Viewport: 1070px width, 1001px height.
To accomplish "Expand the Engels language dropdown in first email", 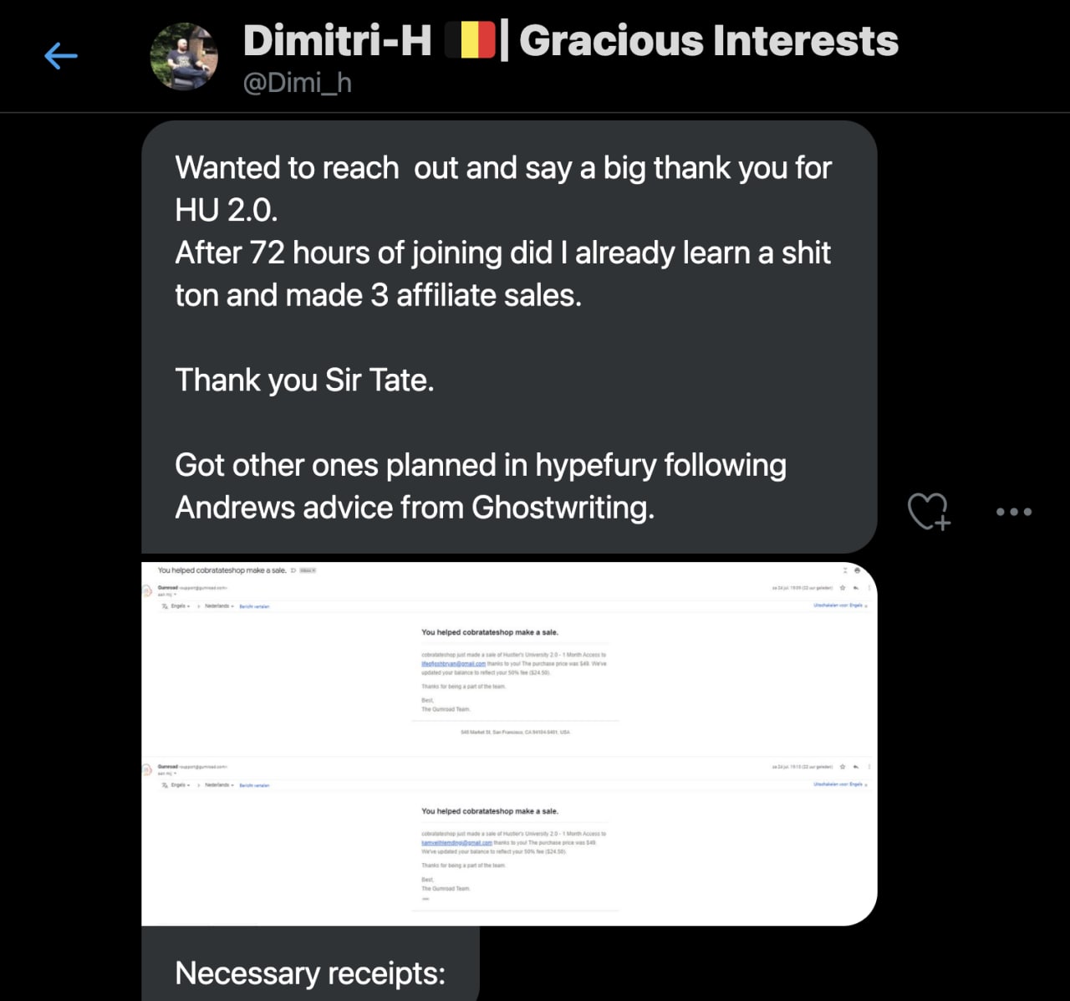I will click(x=180, y=606).
